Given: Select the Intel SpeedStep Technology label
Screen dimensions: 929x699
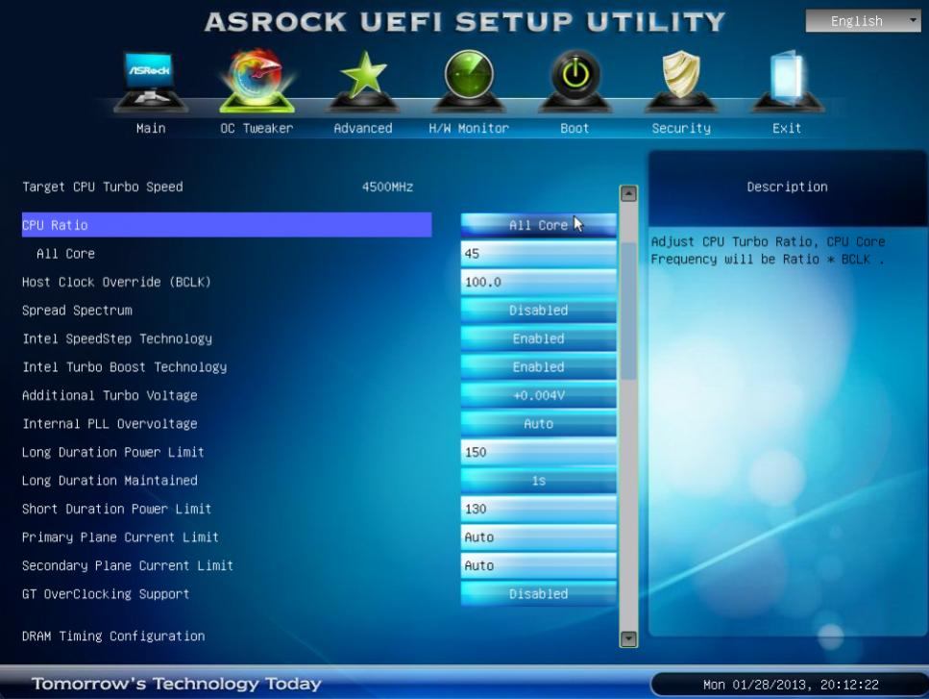Looking at the screenshot, I should click(117, 338).
